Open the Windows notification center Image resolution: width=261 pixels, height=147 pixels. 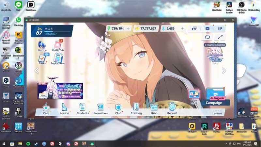pyautogui.click(x=256, y=144)
